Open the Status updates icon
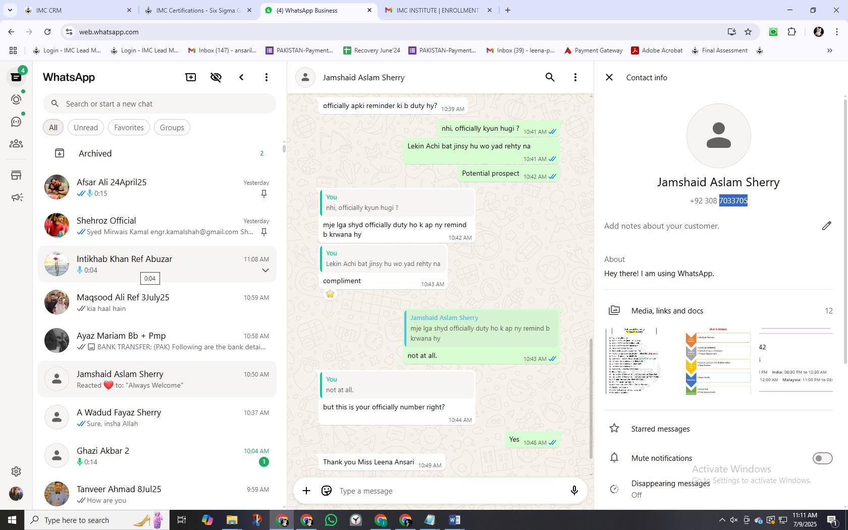 pyautogui.click(x=16, y=99)
